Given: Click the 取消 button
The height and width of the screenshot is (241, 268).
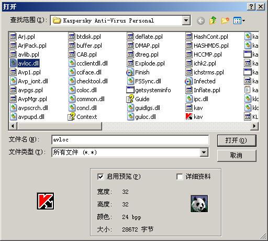Looking at the screenshot, I should click(x=237, y=156).
